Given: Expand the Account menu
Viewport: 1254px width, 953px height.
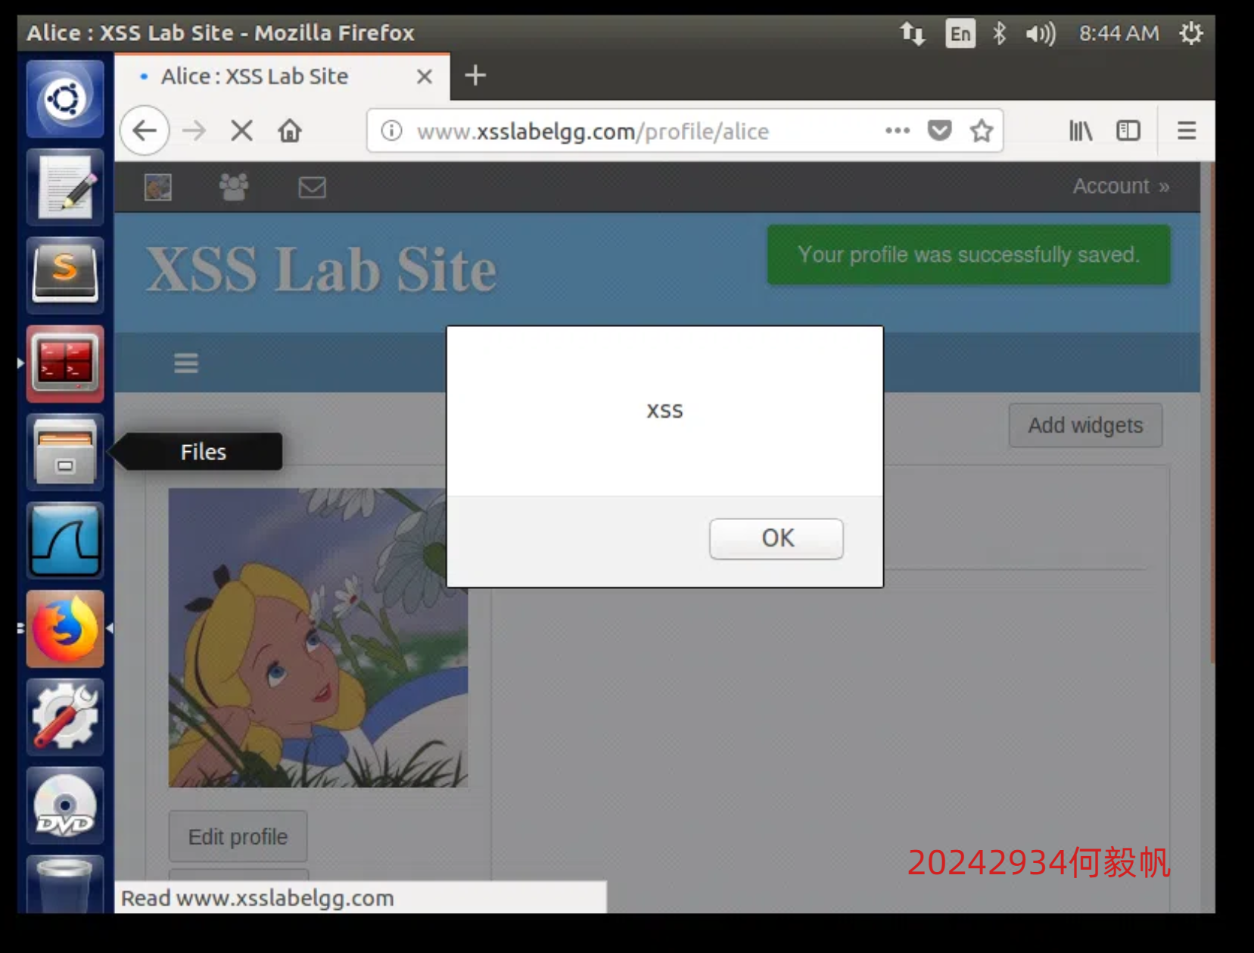Looking at the screenshot, I should pos(1121,186).
